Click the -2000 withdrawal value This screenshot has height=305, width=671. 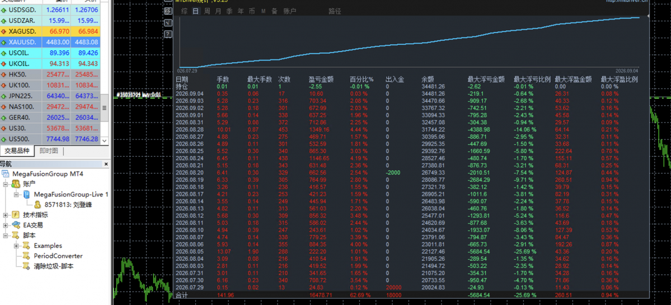tap(393, 172)
